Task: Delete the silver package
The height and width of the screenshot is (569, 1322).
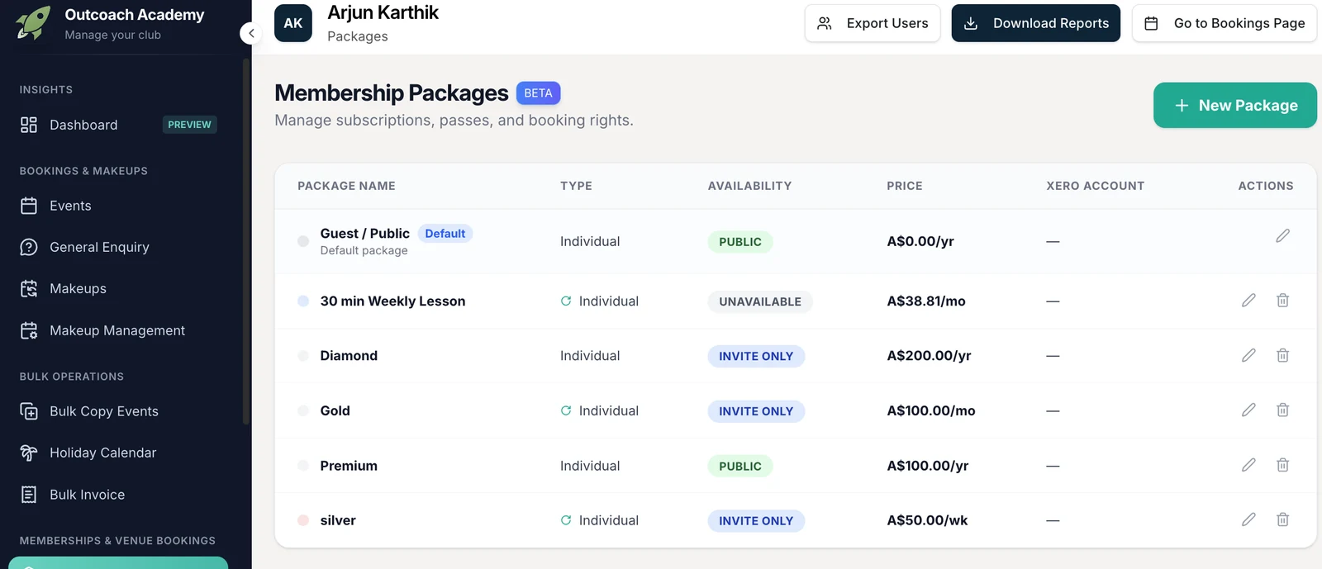Action: click(x=1282, y=519)
